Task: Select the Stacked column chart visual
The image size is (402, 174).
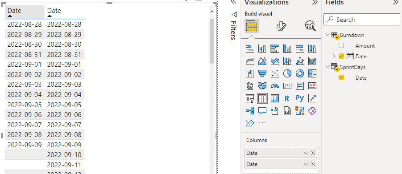Action: (262, 48)
